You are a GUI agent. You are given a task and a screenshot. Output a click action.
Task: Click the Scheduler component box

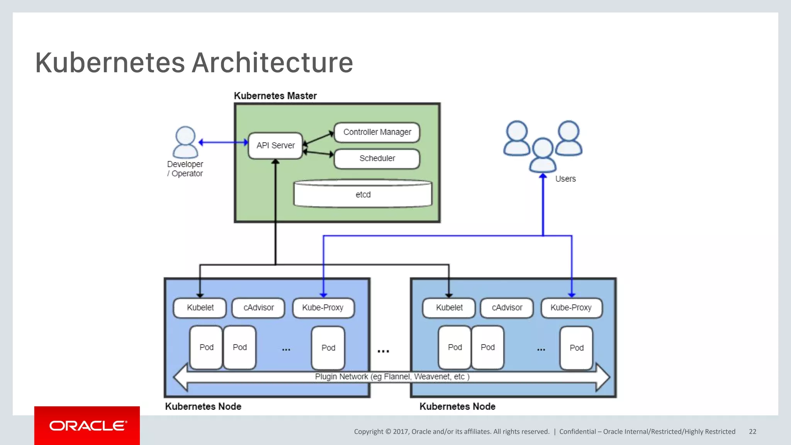pyautogui.click(x=377, y=158)
